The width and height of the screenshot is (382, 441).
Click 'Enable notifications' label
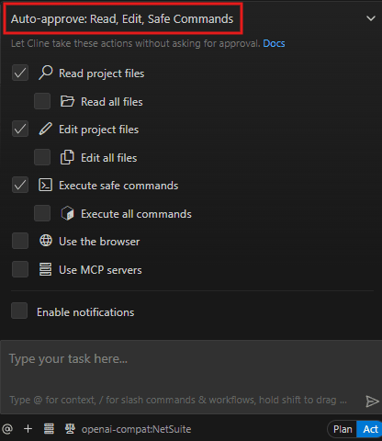point(85,312)
